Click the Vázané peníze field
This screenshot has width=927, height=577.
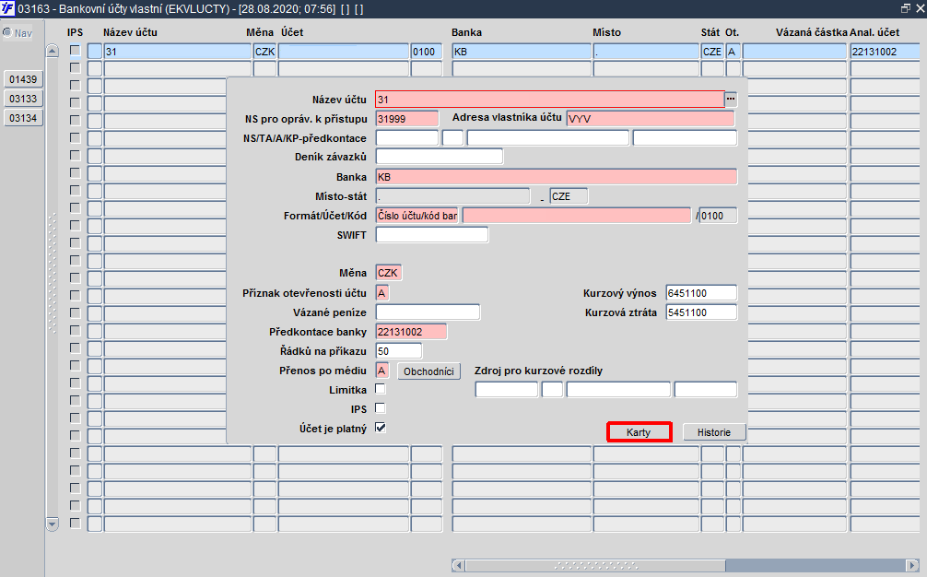point(428,312)
